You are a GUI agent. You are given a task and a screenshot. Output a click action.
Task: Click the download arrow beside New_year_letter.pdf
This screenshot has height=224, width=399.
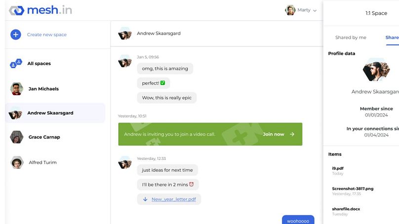coord(145,199)
